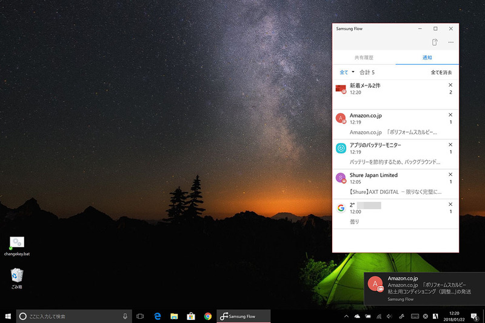The image size is (485, 323).
Task: Switch to the 共有履歴 tab
Action: click(x=364, y=58)
